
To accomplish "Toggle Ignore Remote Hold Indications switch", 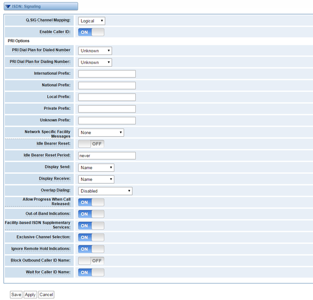I will (x=91, y=249).
